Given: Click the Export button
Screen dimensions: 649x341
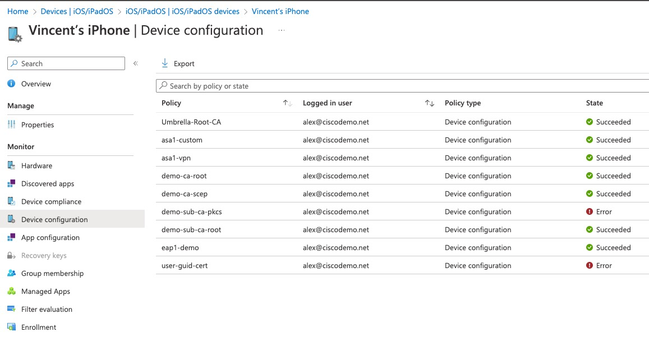Looking at the screenshot, I should pos(177,63).
